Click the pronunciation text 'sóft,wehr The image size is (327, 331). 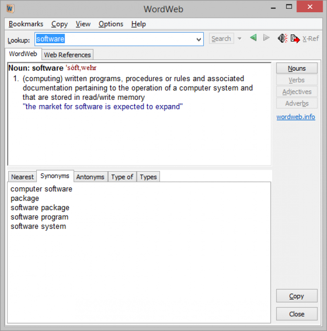click(81, 68)
